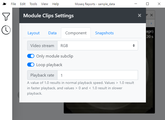Image resolution: width=165 pixels, height=120 pixels.
Task: Click the Video stream select arrows
Action: pos(134,46)
